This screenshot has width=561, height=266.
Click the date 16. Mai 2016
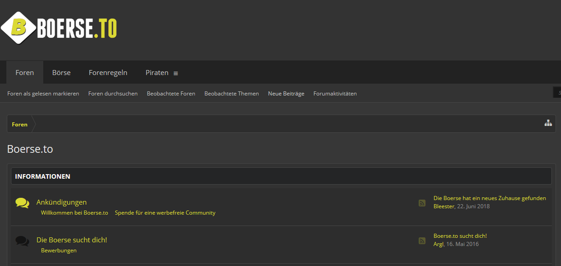(463, 244)
